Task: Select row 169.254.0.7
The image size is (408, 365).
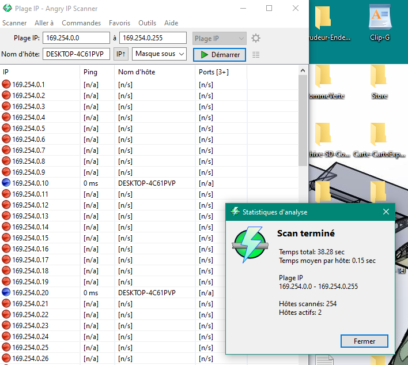Action: pyautogui.click(x=149, y=150)
